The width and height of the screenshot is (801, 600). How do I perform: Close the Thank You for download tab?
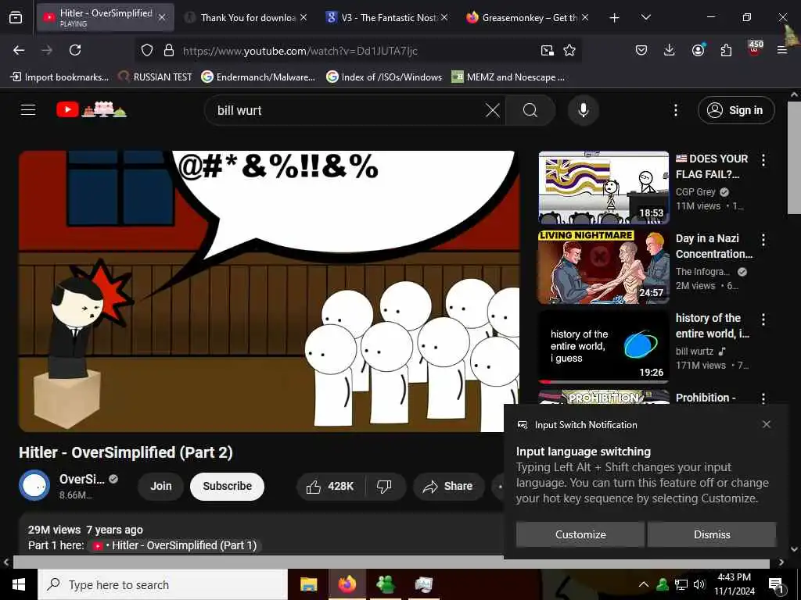tap(304, 17)
